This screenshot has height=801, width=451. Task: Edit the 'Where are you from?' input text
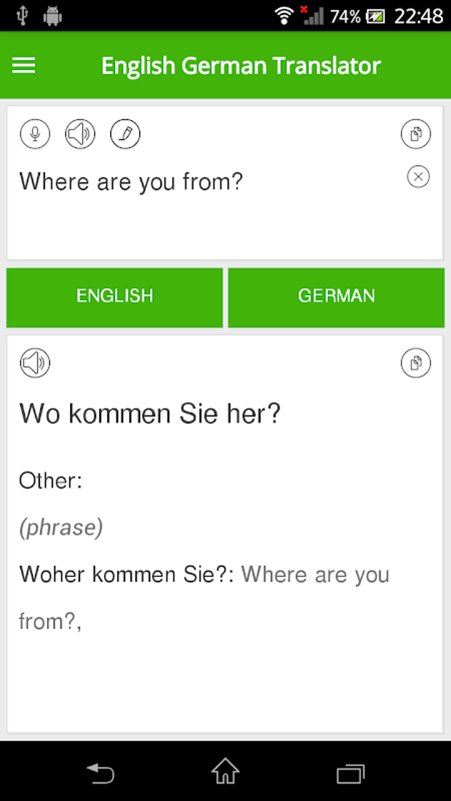pyautogui.click(x=131, y=182)
